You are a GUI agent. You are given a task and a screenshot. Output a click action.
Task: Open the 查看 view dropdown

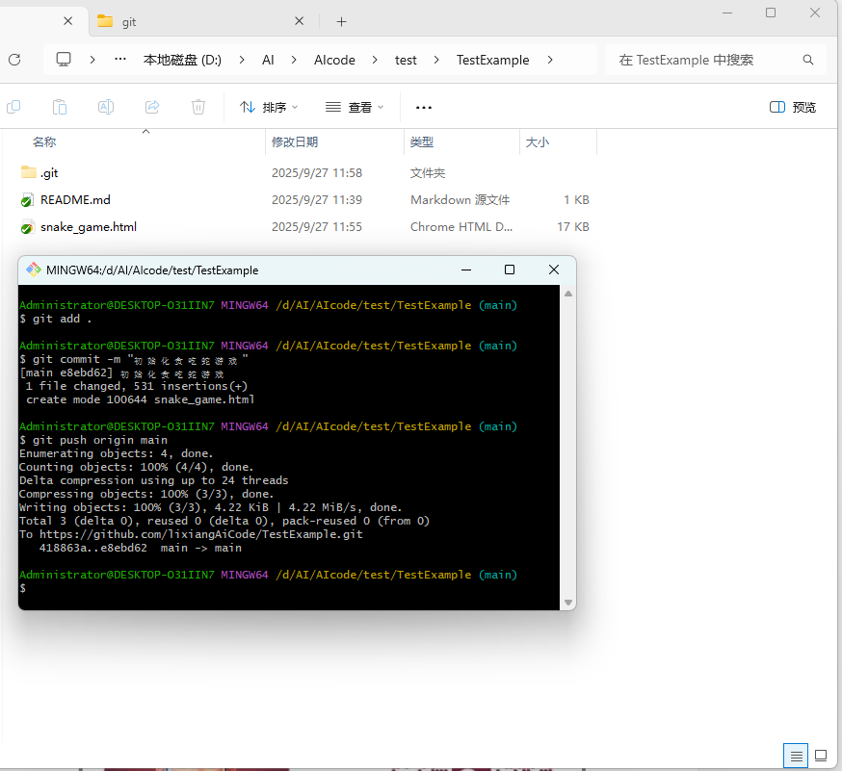click(355, 107)
